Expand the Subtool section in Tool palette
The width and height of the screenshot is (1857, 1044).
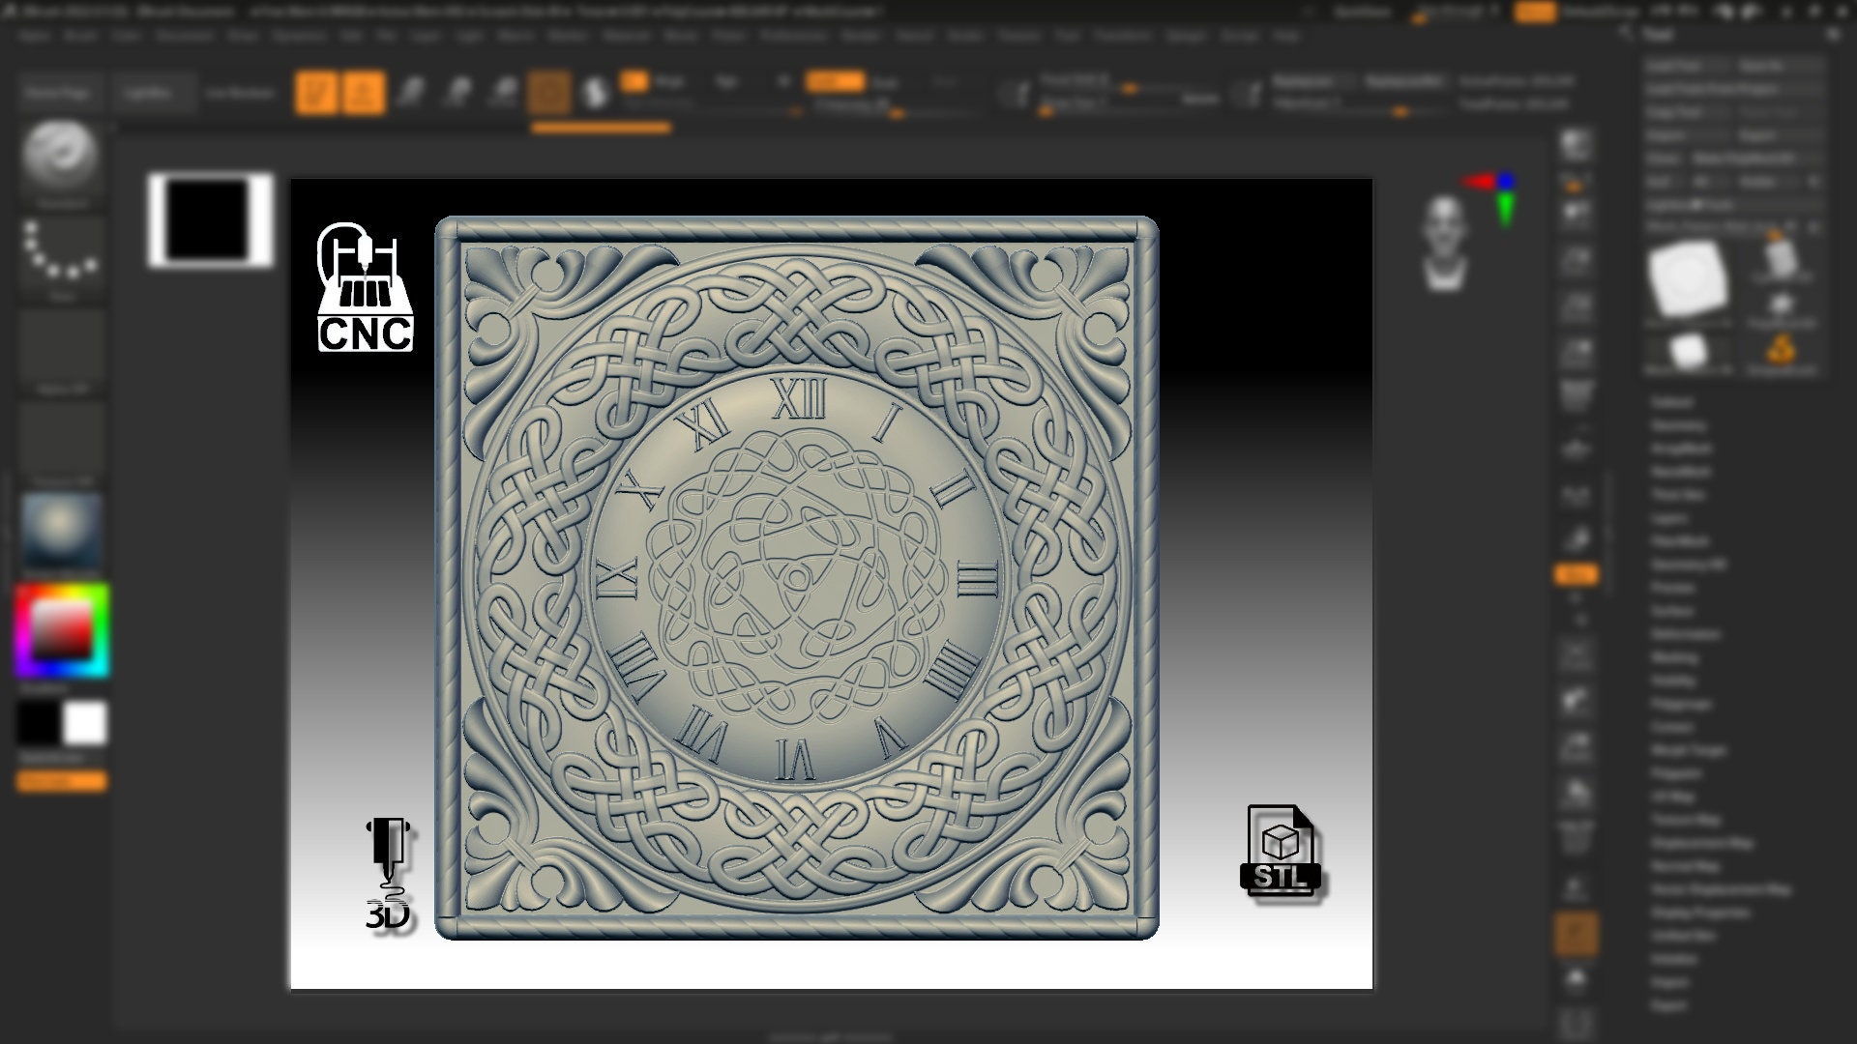tap(1673, 400)
